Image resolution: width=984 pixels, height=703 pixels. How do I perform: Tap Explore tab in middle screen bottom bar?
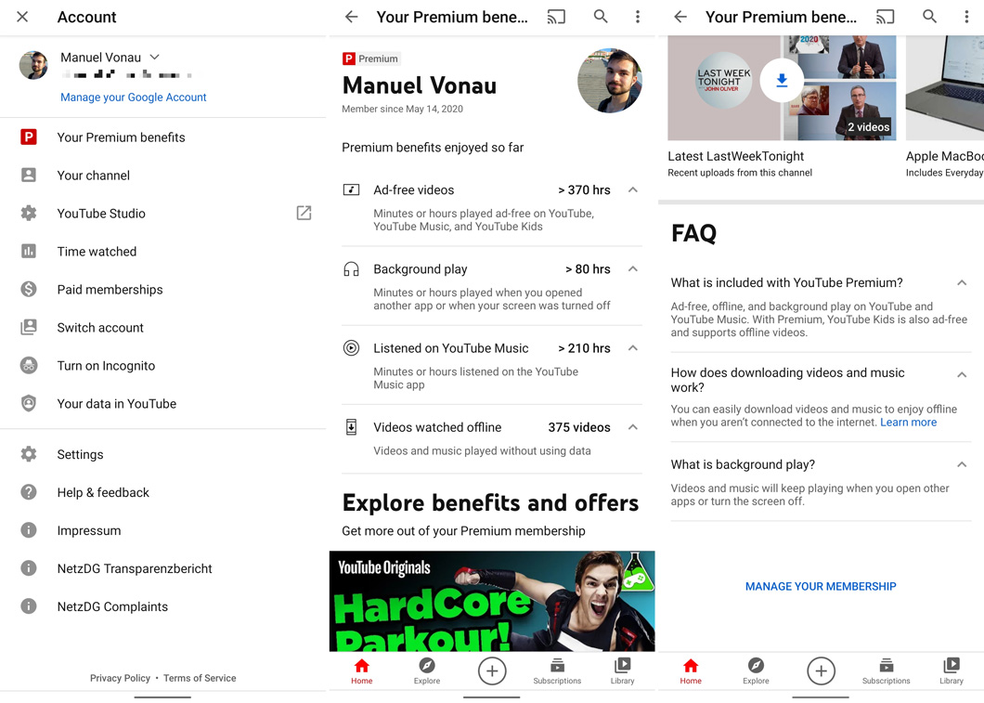(427, 671)
